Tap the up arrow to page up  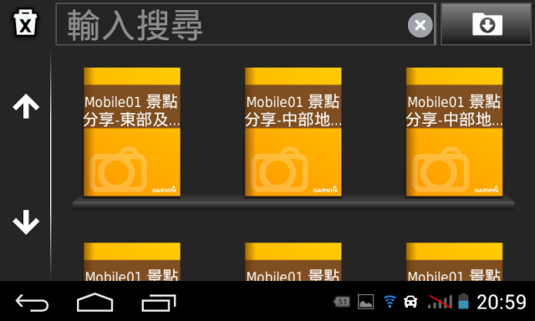point(26,106)
